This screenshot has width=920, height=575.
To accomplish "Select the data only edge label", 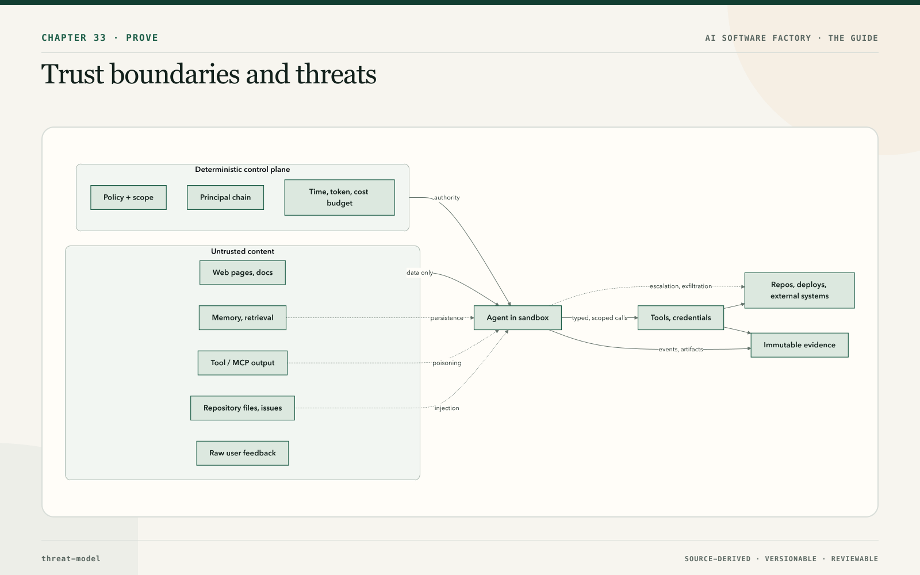I will 420,273.
